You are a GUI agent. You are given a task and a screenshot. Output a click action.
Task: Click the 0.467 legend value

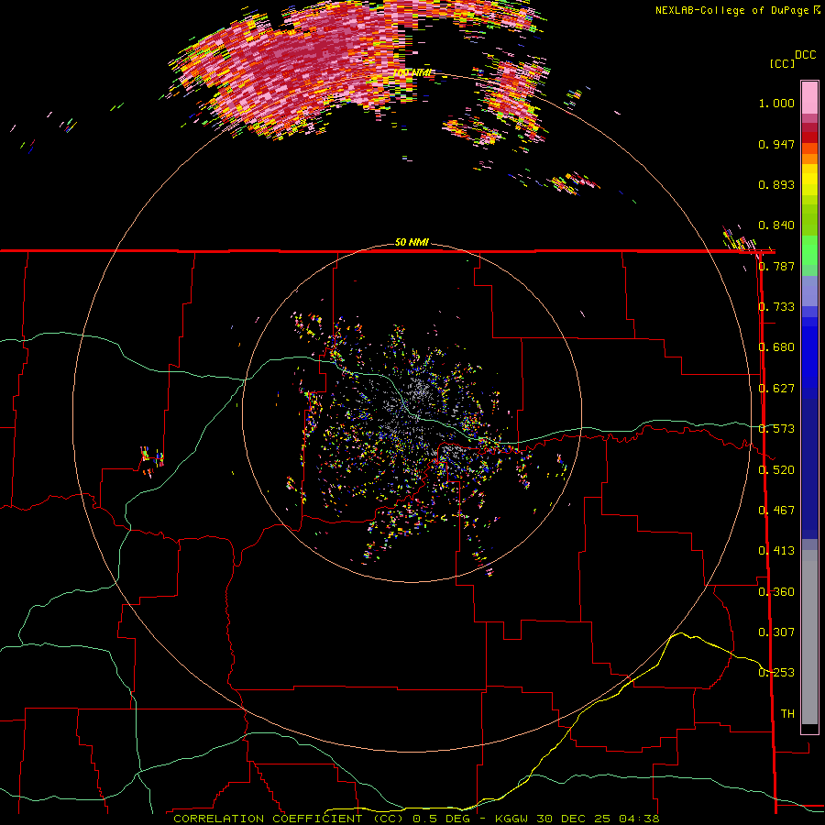pos(776,511)
